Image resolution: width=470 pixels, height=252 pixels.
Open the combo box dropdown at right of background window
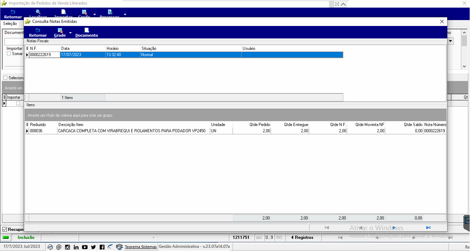[x=451, y=41]
